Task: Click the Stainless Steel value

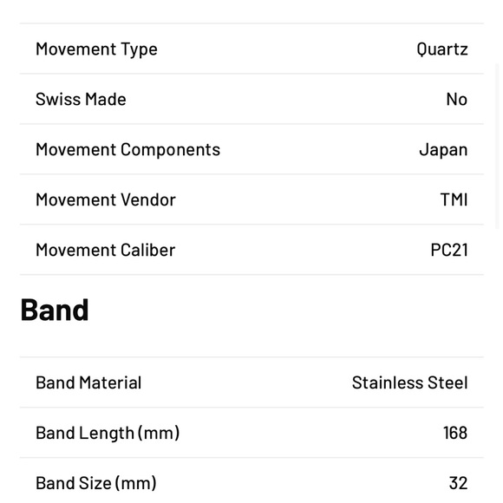Action: 409,382
